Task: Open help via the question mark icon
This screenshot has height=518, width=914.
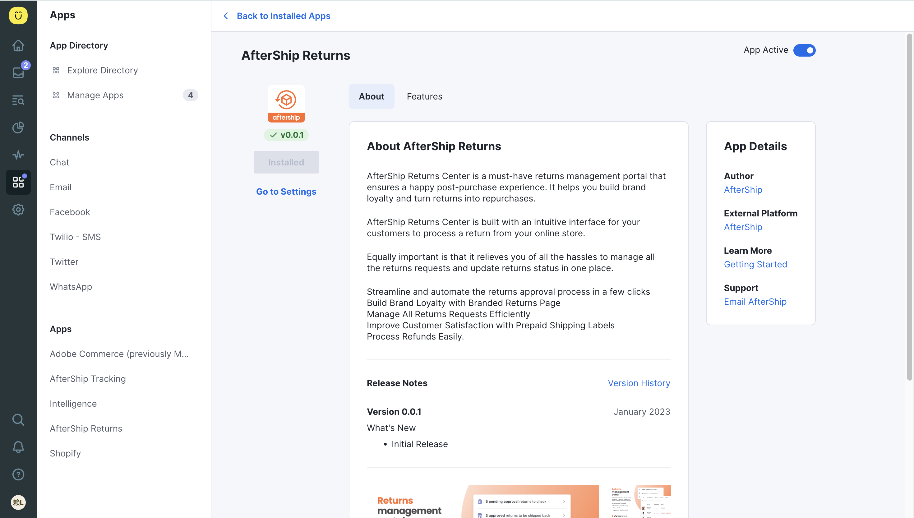Action: coord(18,474)
